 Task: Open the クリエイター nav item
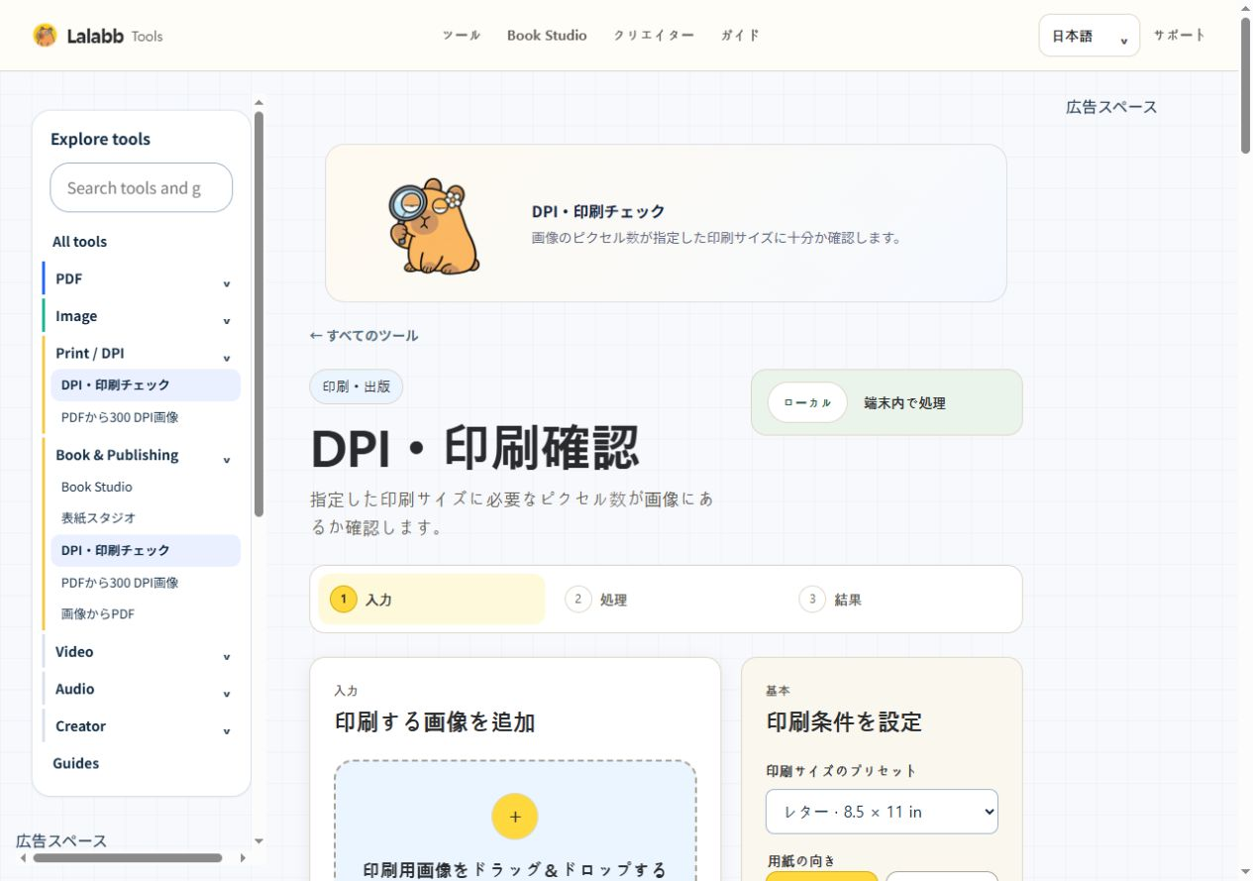pos(654,35)
